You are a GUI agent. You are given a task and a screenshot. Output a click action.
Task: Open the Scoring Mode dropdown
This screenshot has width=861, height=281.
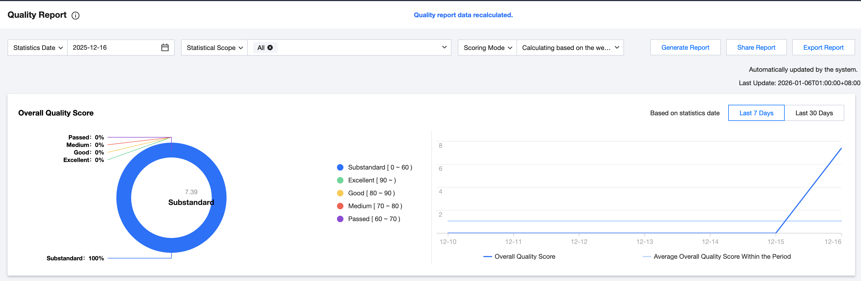[487, 48]
